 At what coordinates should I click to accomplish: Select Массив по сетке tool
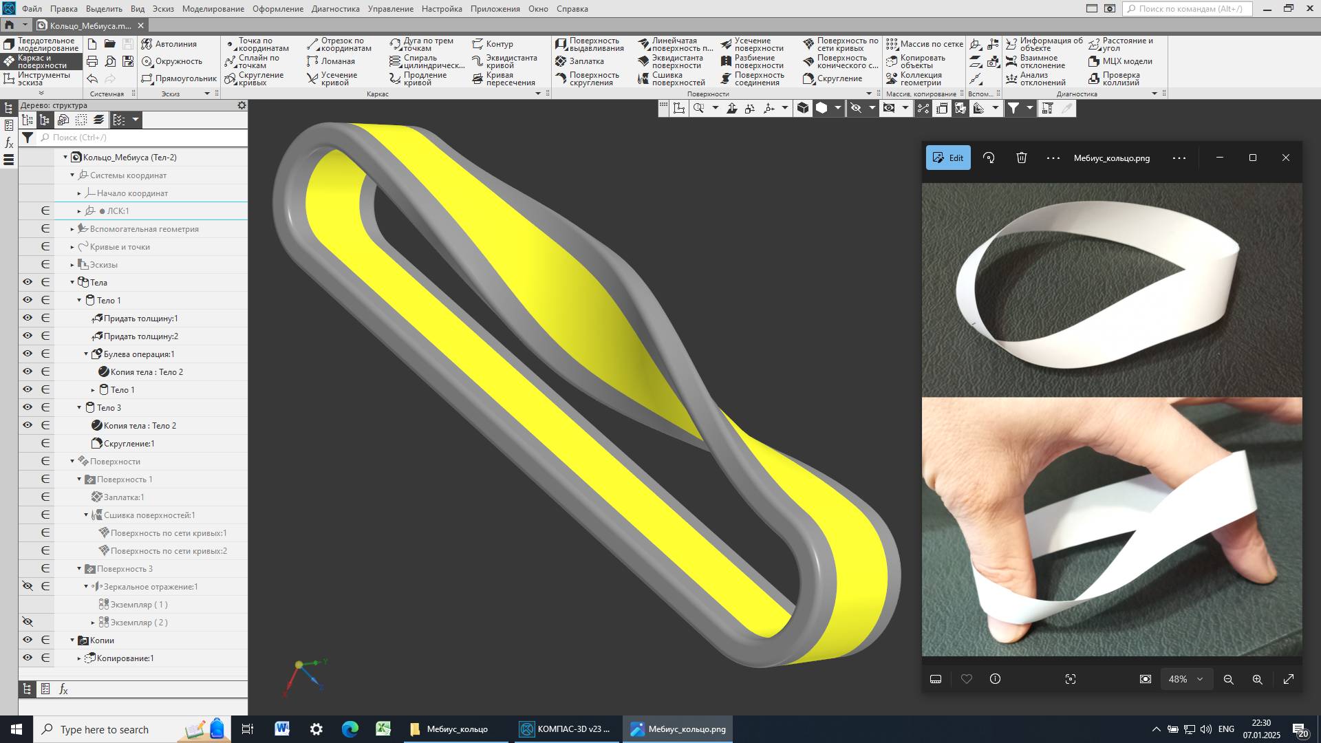point(925,44)
